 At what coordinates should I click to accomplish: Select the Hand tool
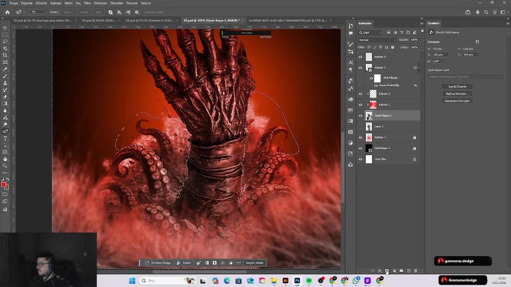[5, 159]
